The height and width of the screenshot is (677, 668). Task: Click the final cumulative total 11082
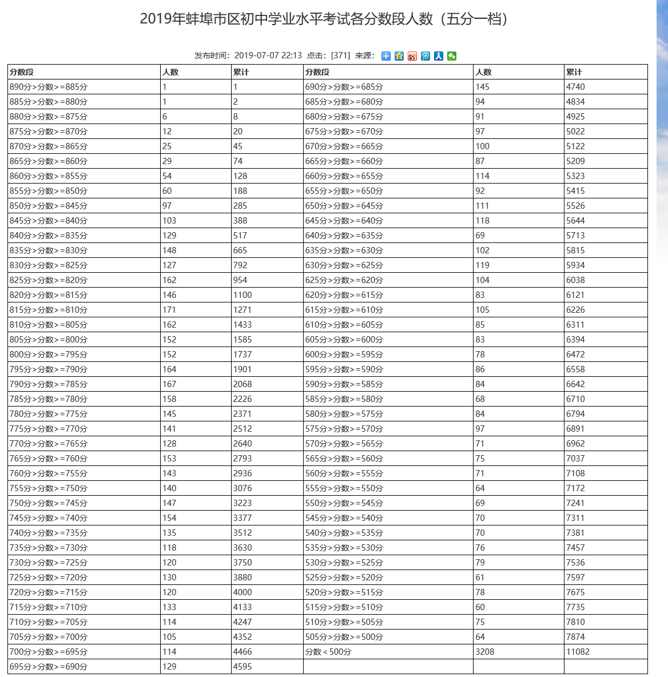(575, 651)
